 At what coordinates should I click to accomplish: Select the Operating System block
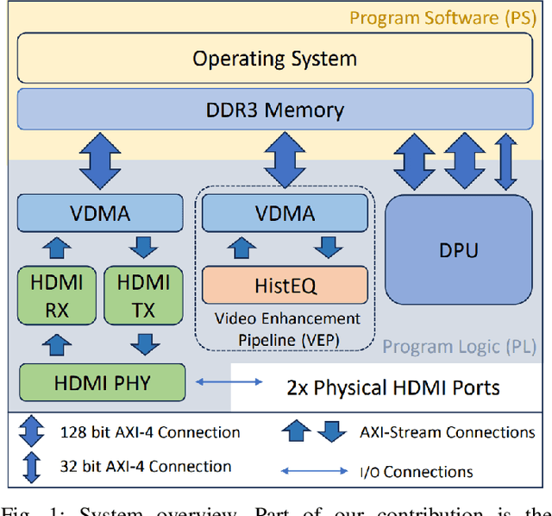coord(274,59)
